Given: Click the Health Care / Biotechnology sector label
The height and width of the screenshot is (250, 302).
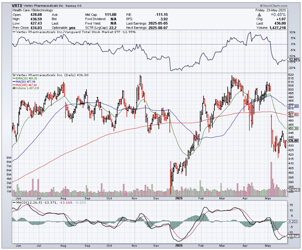Looking at the screenshot, I should (33, 10).
